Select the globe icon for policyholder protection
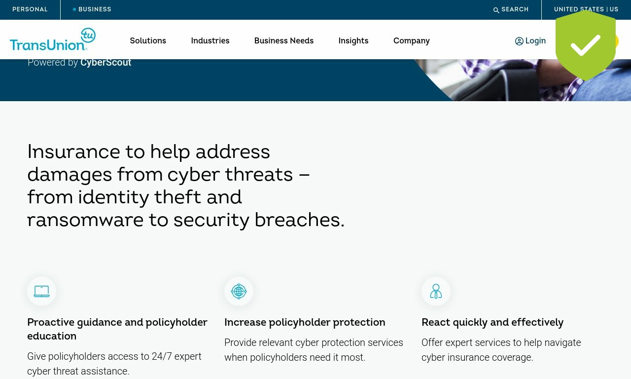The width and height of the screenshot is (631, 379). (239, 291)
